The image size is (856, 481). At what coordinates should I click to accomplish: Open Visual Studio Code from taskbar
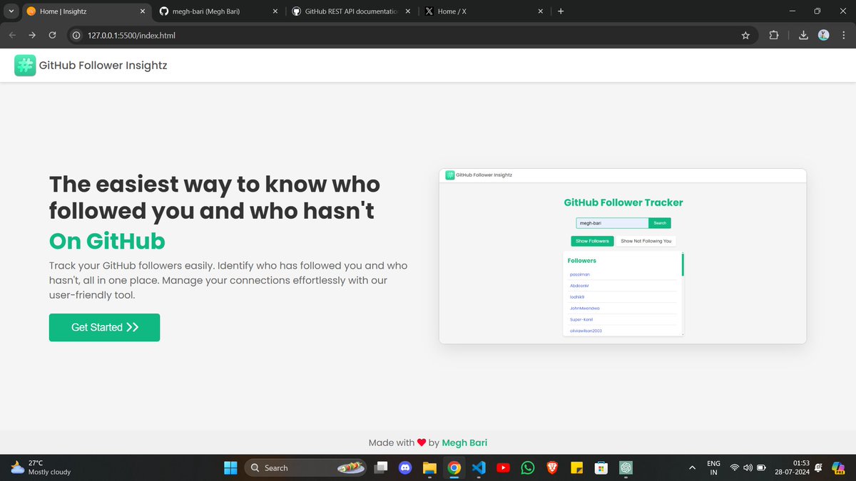pyautogui.click(x=479, y=467)
